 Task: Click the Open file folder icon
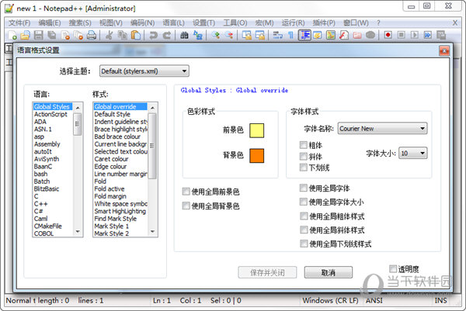click(26, 36)
